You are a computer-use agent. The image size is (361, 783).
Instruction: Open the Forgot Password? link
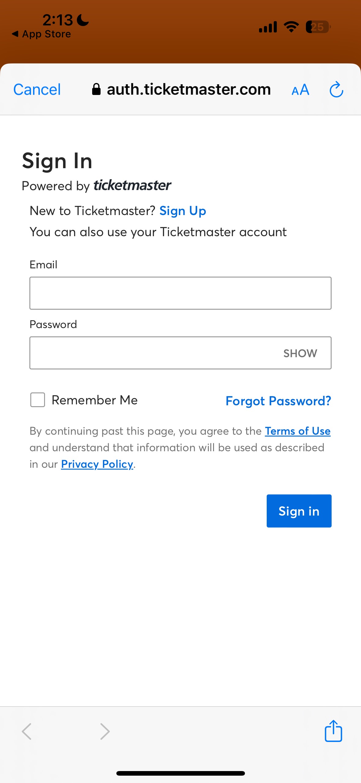278,401
